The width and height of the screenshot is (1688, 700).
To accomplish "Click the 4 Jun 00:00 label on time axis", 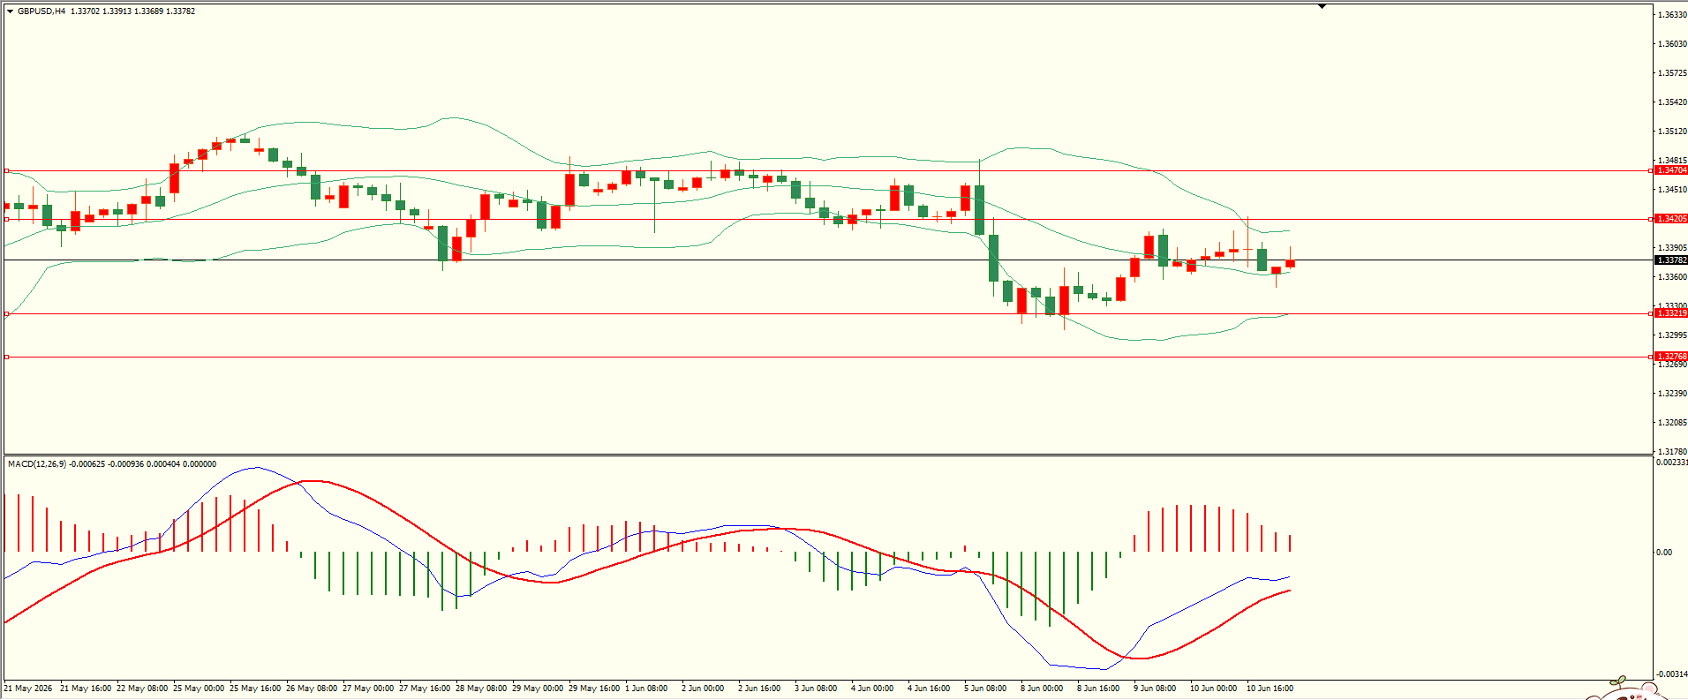I will [872, 689].
